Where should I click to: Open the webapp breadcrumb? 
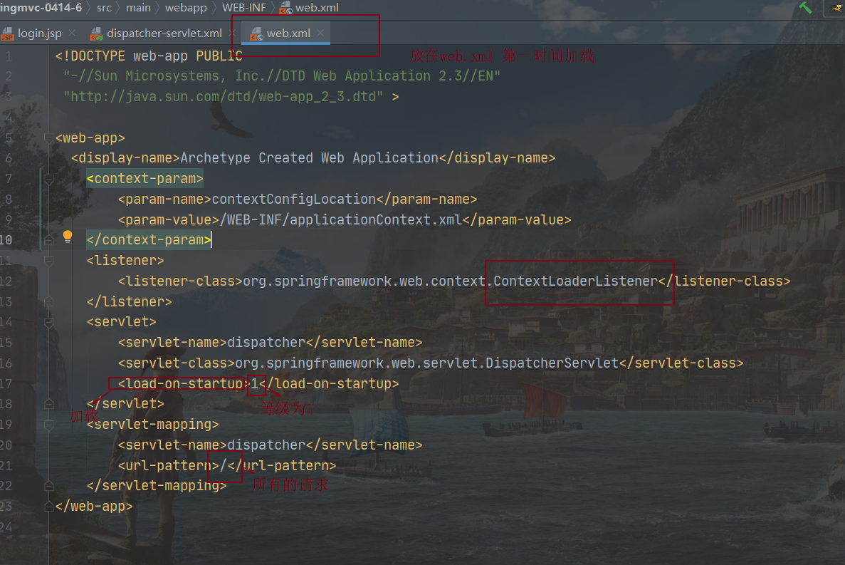186,8
